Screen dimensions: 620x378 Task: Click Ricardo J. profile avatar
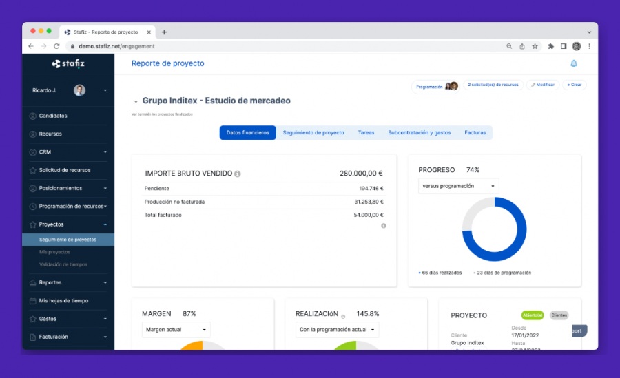[79, 90]
